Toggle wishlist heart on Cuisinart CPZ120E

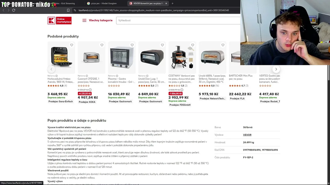[102, 45]
